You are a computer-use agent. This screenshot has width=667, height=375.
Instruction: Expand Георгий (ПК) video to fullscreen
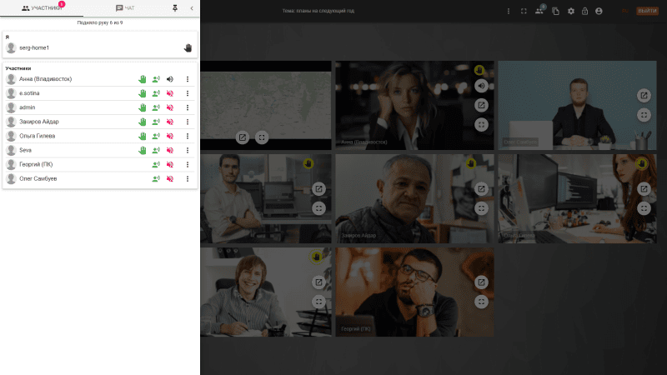coord(481,302)
